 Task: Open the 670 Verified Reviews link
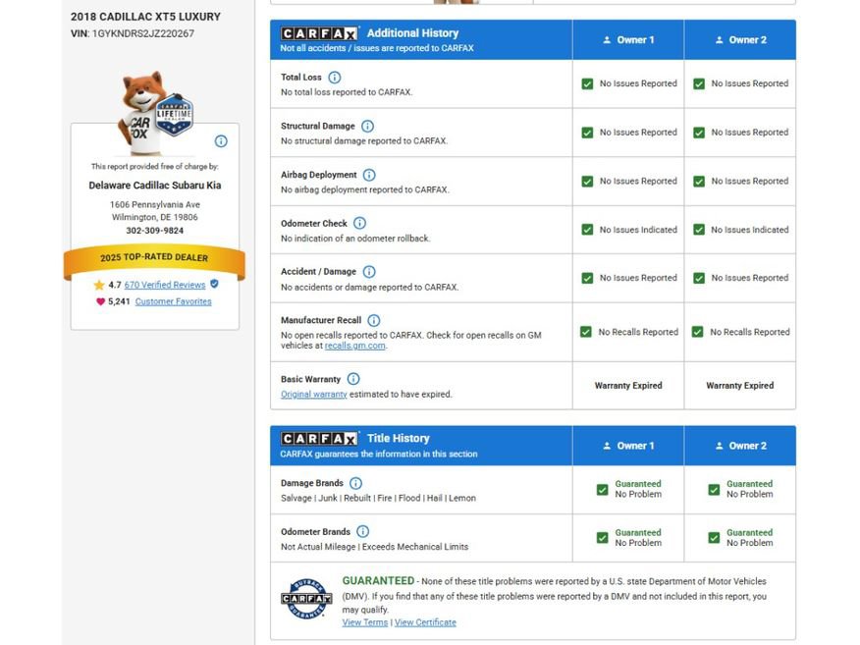165,285
